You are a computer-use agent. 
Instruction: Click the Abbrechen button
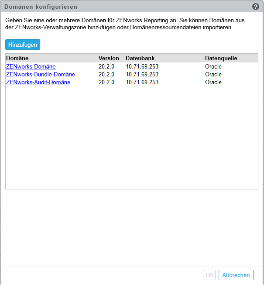[x=236, y=275]
